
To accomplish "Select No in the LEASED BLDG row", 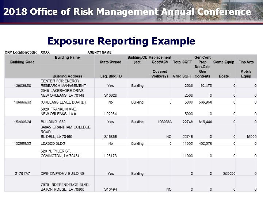I will [111, 144].
